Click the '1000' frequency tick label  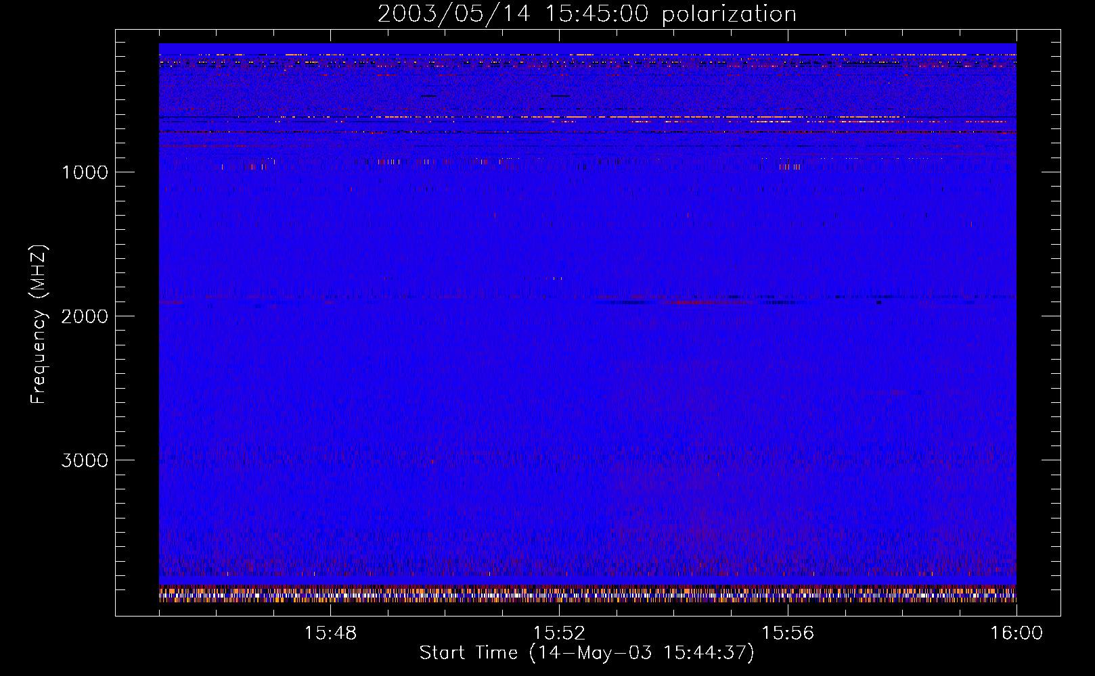(x=85, y=172)
